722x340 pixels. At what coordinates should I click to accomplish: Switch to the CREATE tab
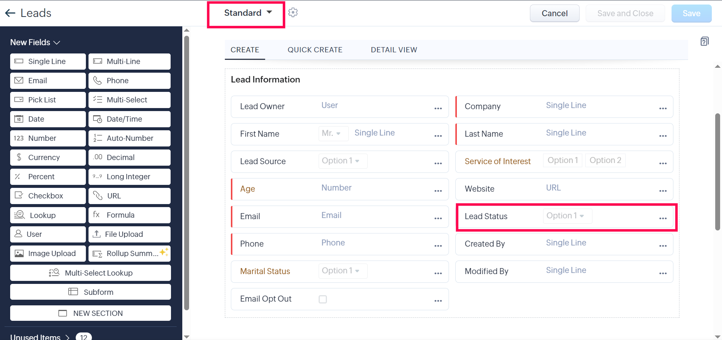(245, 50)
